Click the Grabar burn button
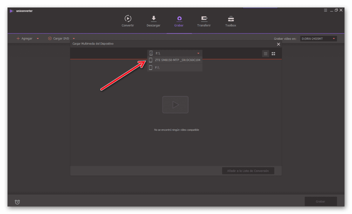Screen dimensions: 352x214 pos(321,201)
